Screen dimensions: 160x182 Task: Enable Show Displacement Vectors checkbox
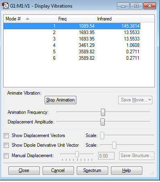coord(6,135)
